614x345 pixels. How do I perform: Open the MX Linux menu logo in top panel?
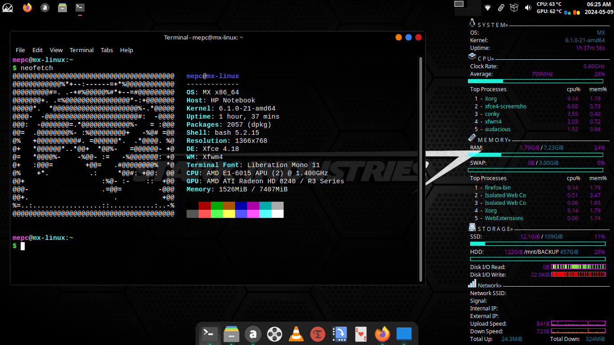click(x=8, y=7)
